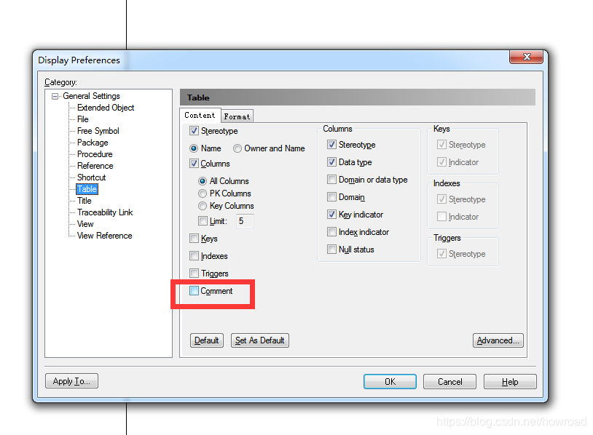This screenshot has height=435, width=593.
Task: Toggle the Key indicator checkbox
Action: pyautogui.click(x=331, y=215)
